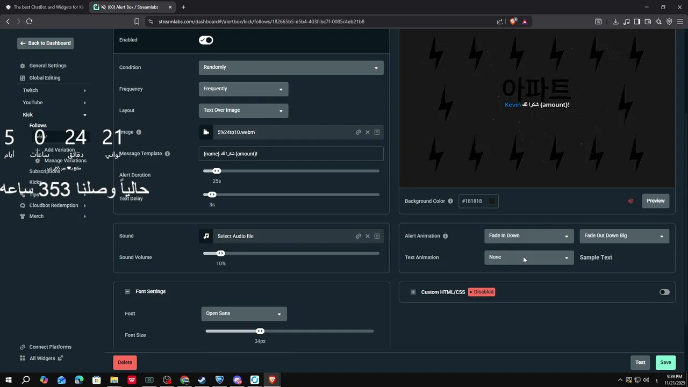This screenshot has width=688, height=387.
Task: Open media gallery grid for Image
Action: pos(377,132)
